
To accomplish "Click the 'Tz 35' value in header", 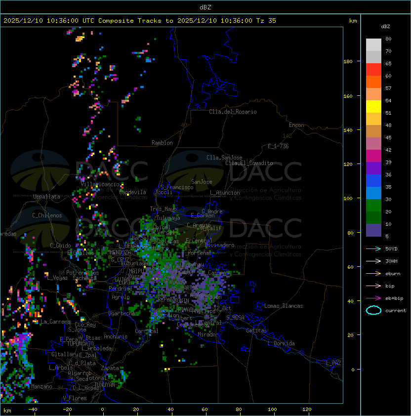I will pyautogui.click(x=266, y=21).
